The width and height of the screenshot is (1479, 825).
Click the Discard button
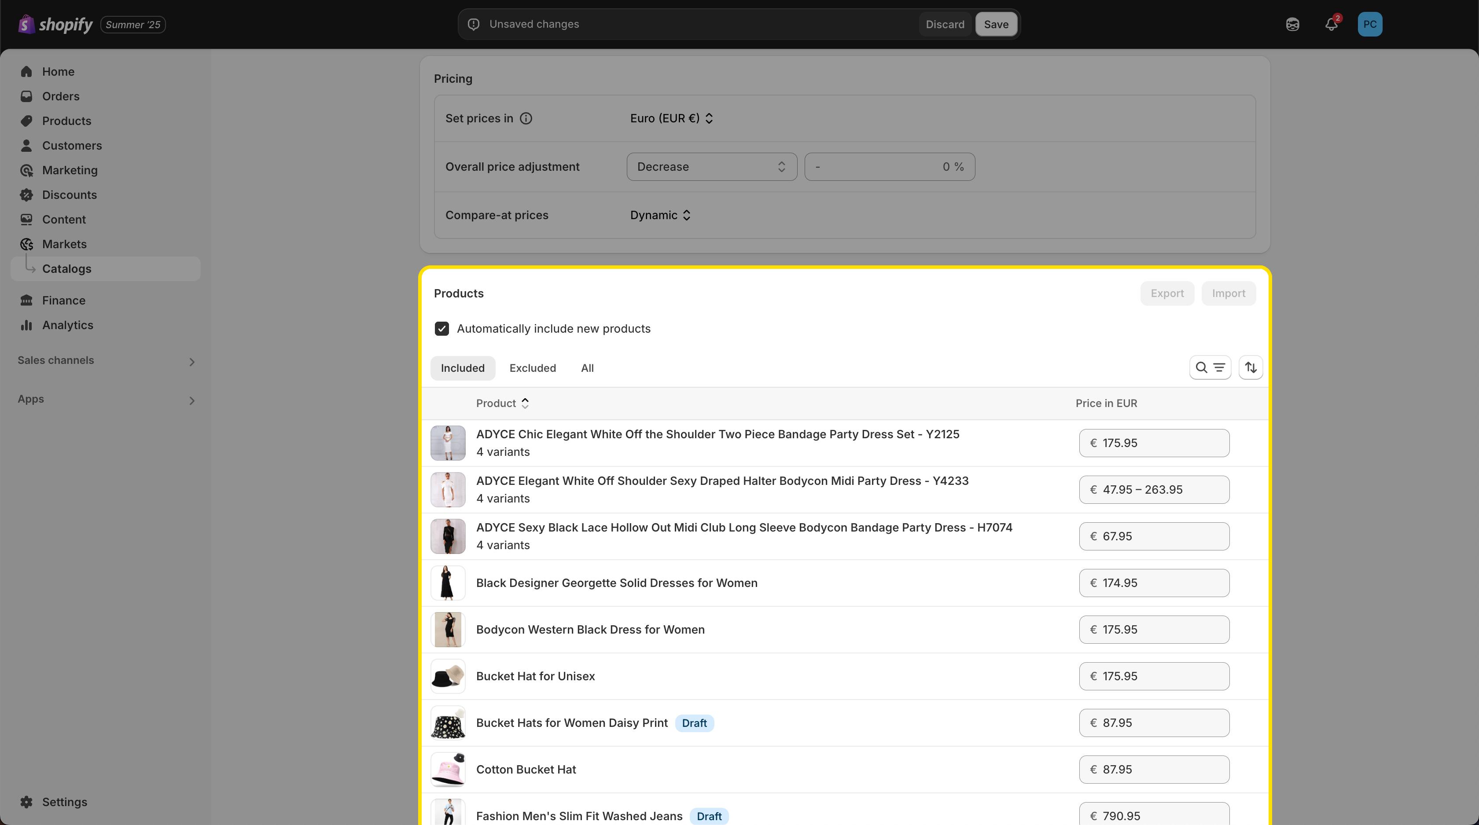click(x=945, y=24)
